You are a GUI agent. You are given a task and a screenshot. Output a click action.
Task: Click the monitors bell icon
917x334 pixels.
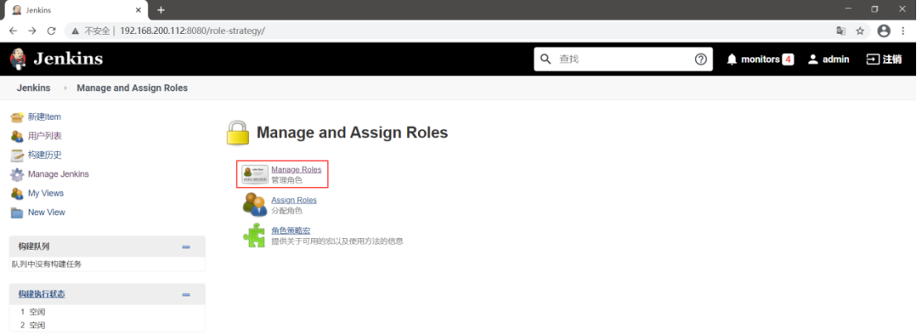[x=732, y=59]
